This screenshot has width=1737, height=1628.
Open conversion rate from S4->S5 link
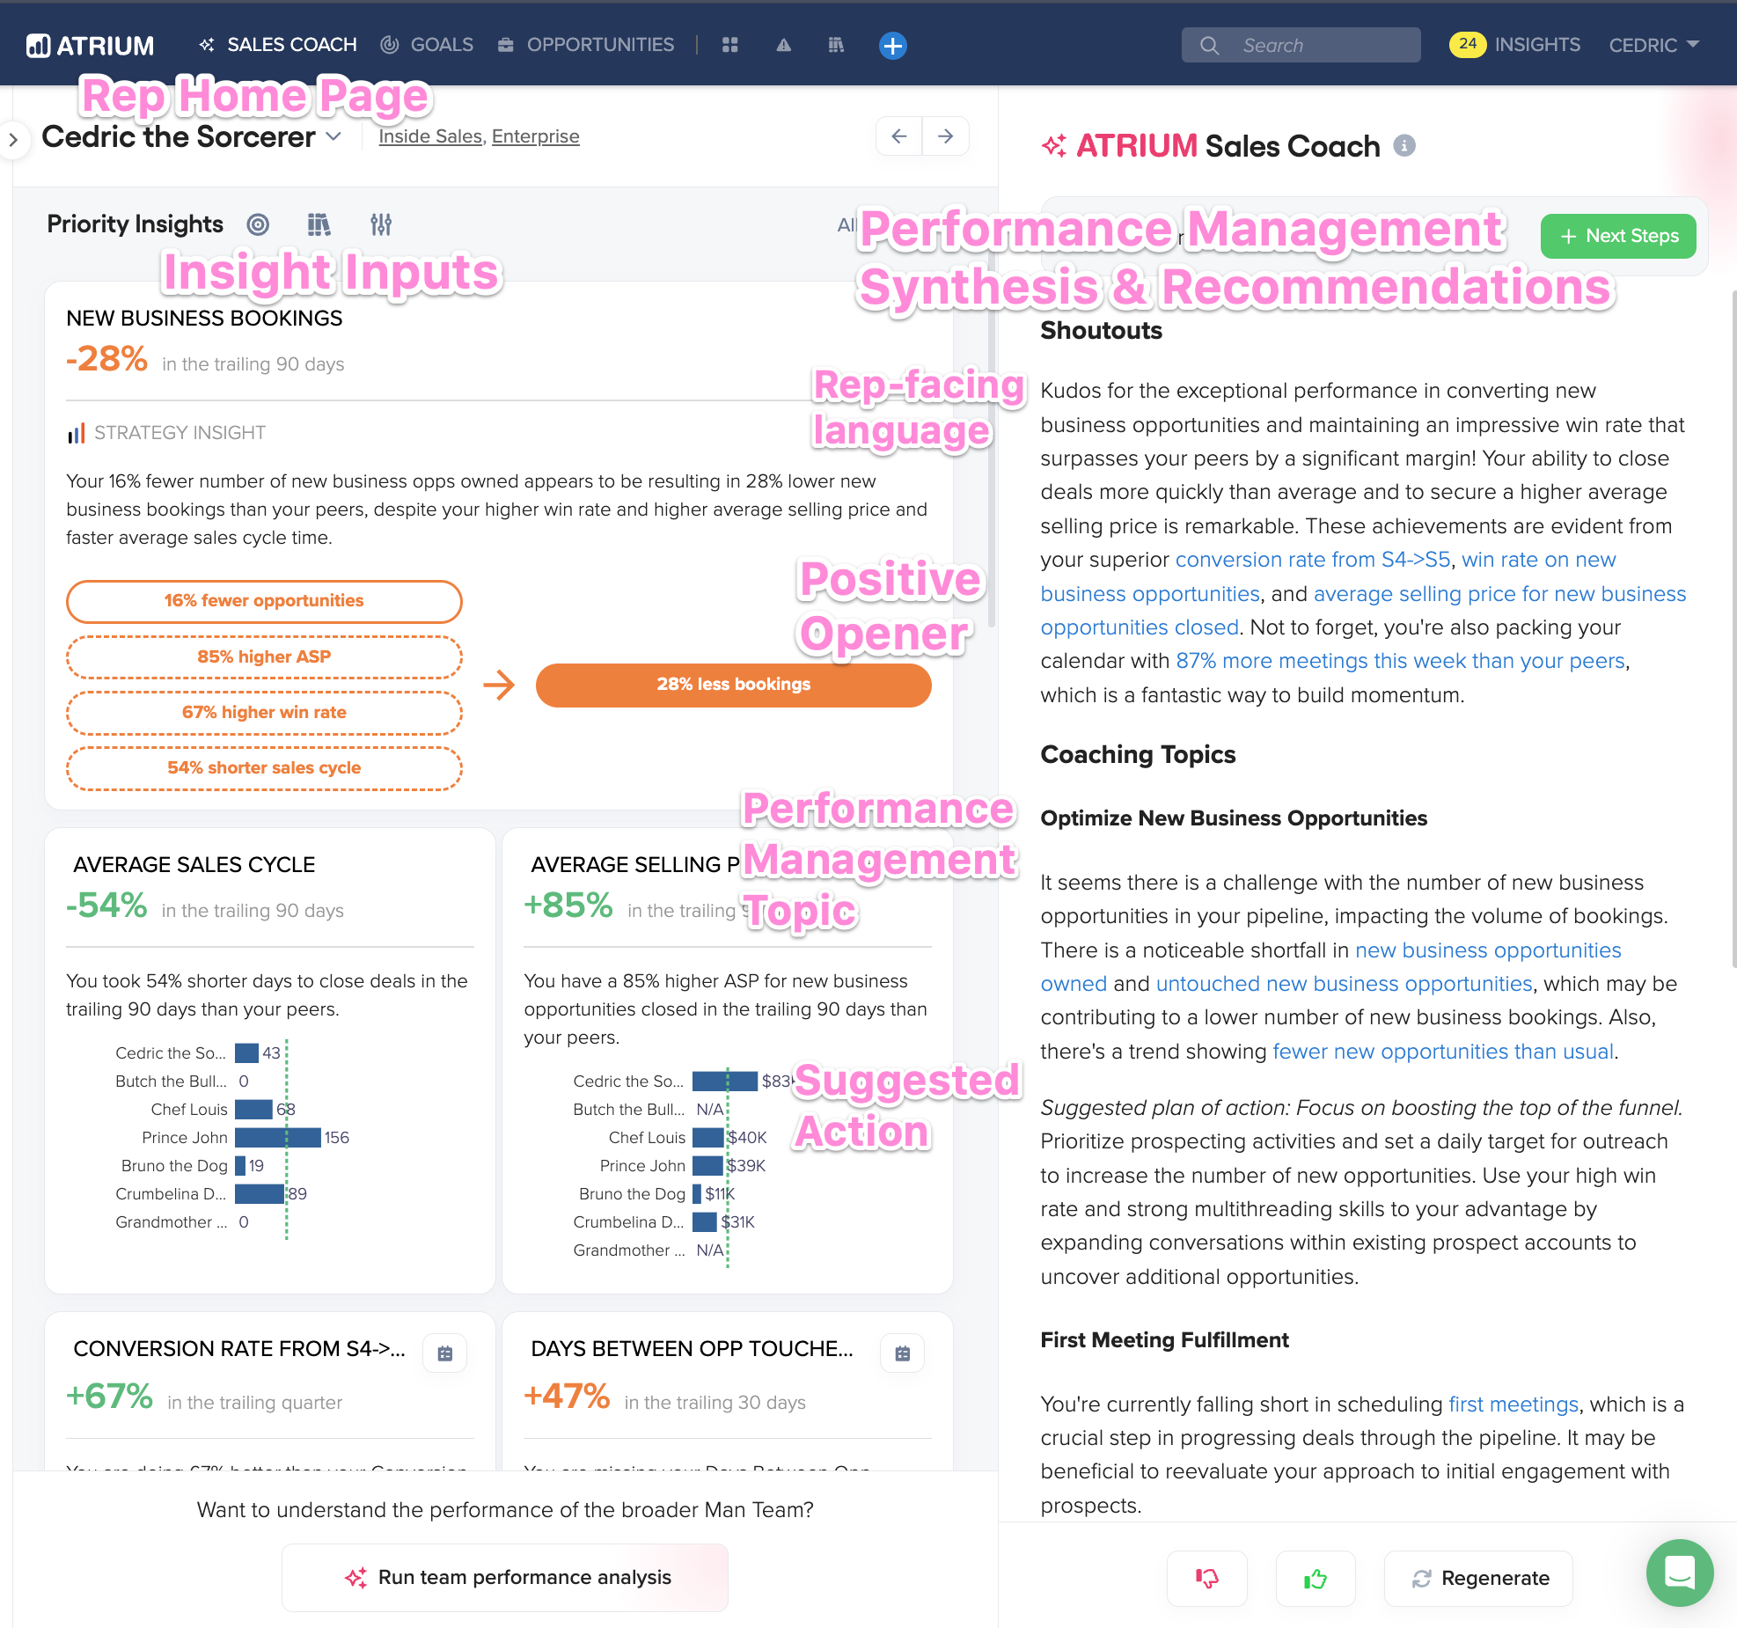(x=1313, y=560)
